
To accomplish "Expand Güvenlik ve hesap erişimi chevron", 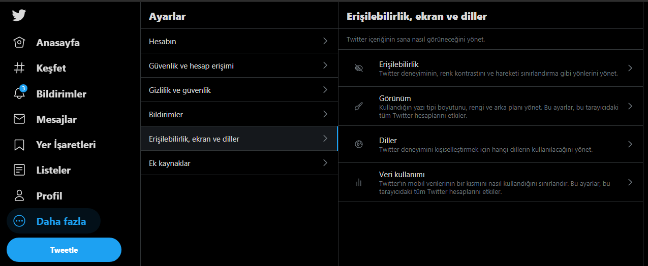I will 325,65.
